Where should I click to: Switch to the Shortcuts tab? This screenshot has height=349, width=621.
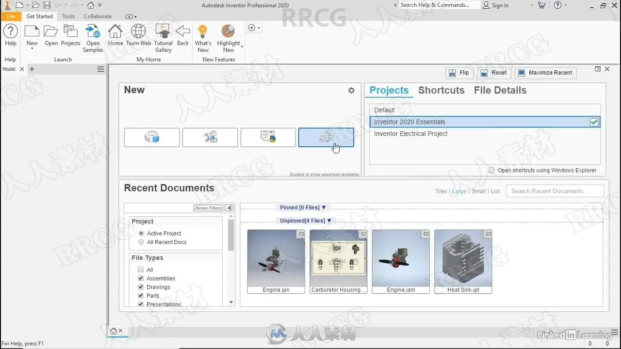click(441, 90)
